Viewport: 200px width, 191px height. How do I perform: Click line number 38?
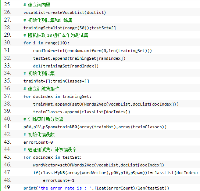(x=8, y=104)
